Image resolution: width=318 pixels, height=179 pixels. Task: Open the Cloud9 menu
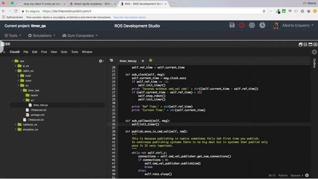point(14,52)
